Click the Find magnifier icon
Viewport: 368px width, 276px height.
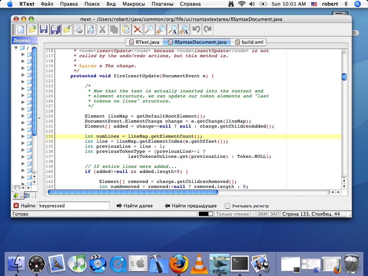click(x=149, y=29)
